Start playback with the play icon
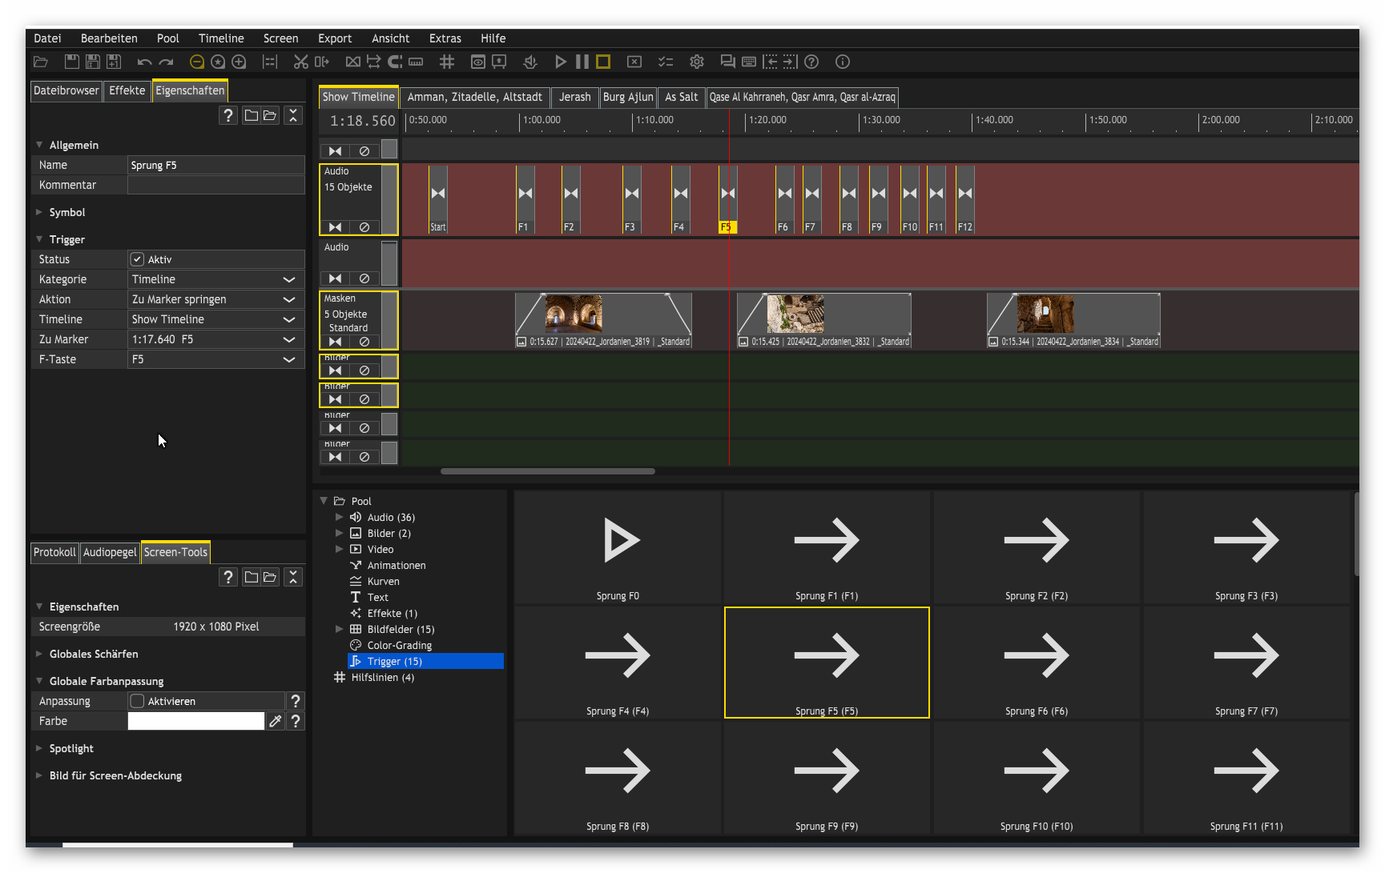Image resolution: width=1385 pixels, height=873 pixels. pos(561,62)
